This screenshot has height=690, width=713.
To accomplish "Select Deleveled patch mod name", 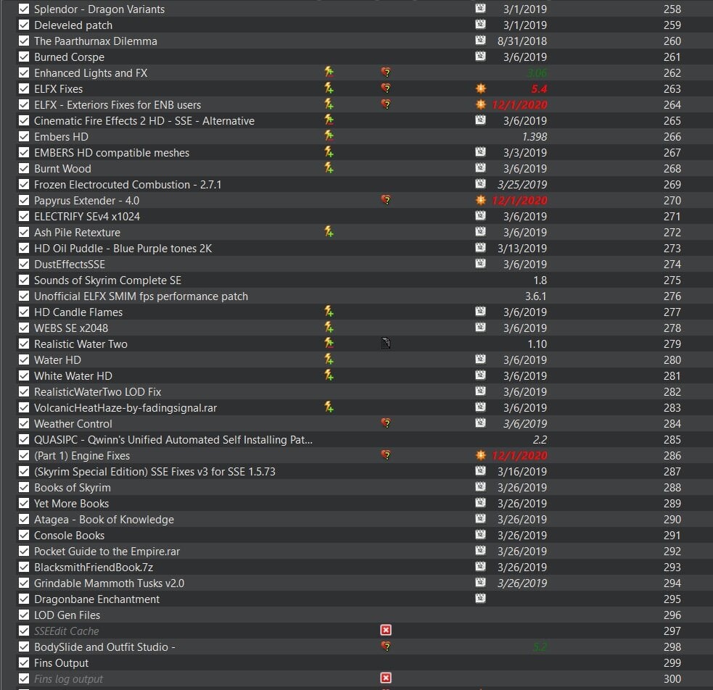I will pyautogui.click(x=73, y=25).
